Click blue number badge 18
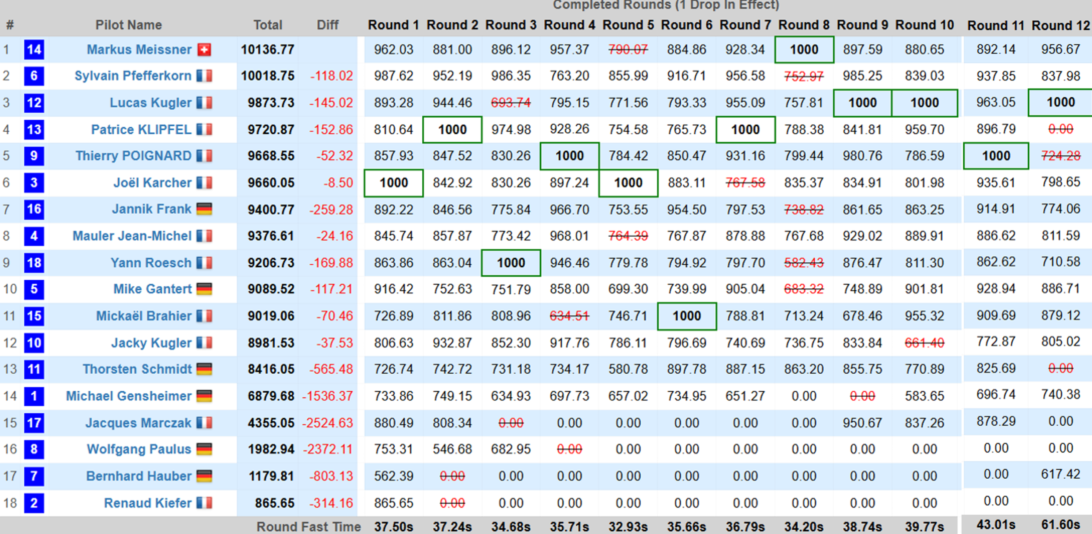 coord(34,263)
